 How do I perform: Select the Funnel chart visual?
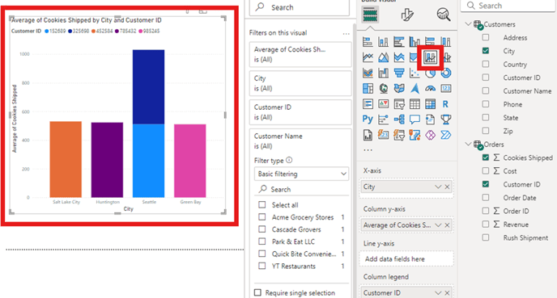tap(399, 73)
